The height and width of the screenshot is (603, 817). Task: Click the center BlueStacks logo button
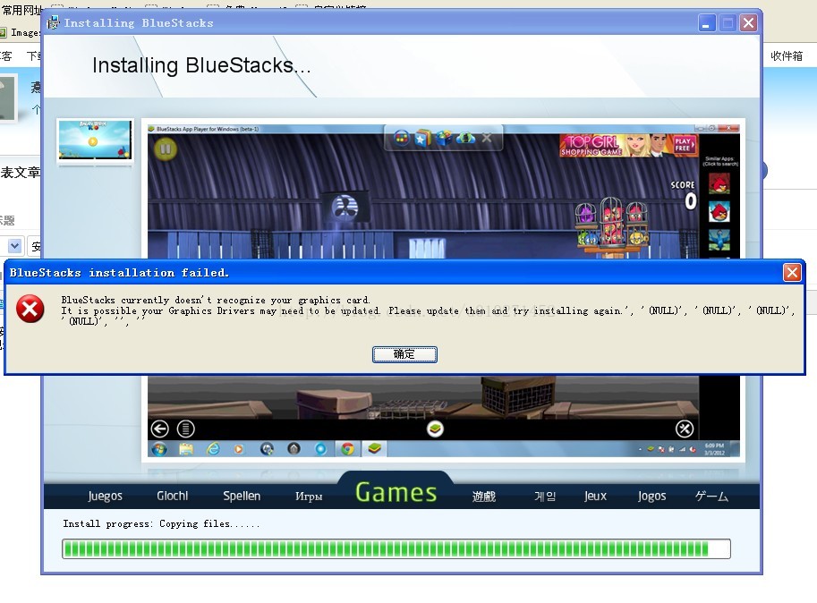point(435,429)
